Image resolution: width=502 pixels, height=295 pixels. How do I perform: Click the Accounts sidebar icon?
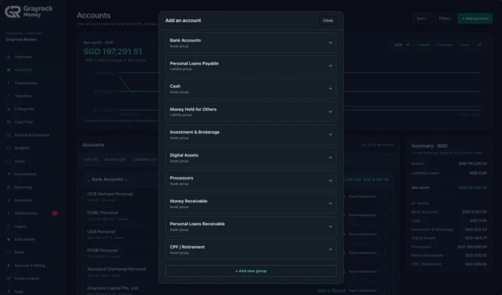[8, 70]
